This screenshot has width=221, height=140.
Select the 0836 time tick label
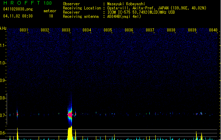tap(129, 30)
